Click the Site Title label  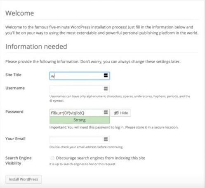click(x=13, y=75)
